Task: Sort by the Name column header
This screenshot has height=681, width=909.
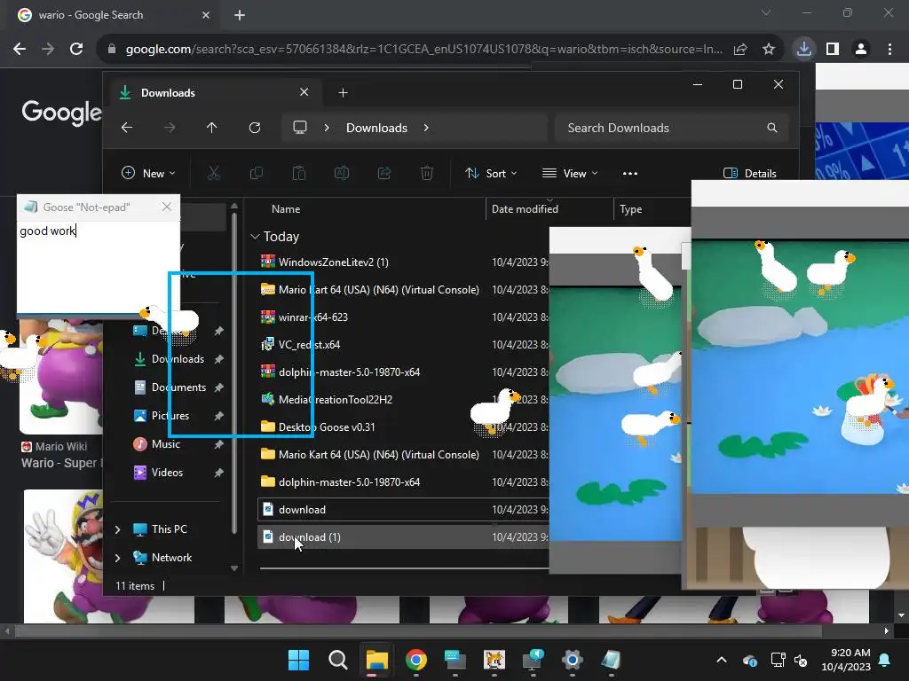Action: (x=286, y=209)
